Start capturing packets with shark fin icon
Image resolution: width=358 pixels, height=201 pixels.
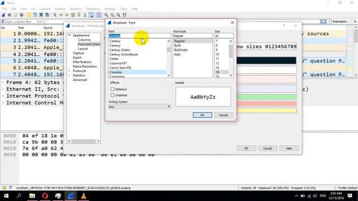(x=3, y=15)
